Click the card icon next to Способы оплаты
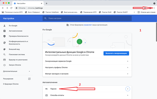Image resolution: width=157 pixels, height=99 pixels. tap(47, 95)
